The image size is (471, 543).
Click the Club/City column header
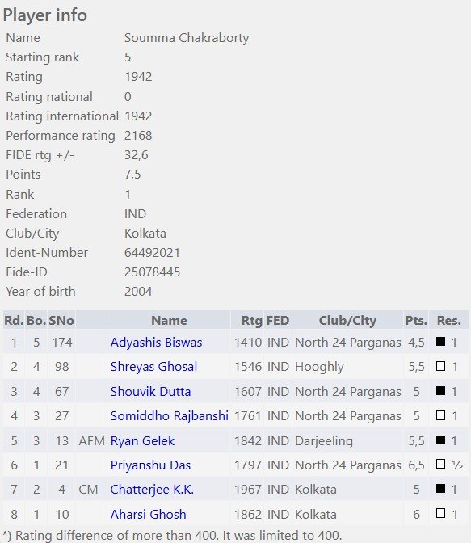(347, 320)
